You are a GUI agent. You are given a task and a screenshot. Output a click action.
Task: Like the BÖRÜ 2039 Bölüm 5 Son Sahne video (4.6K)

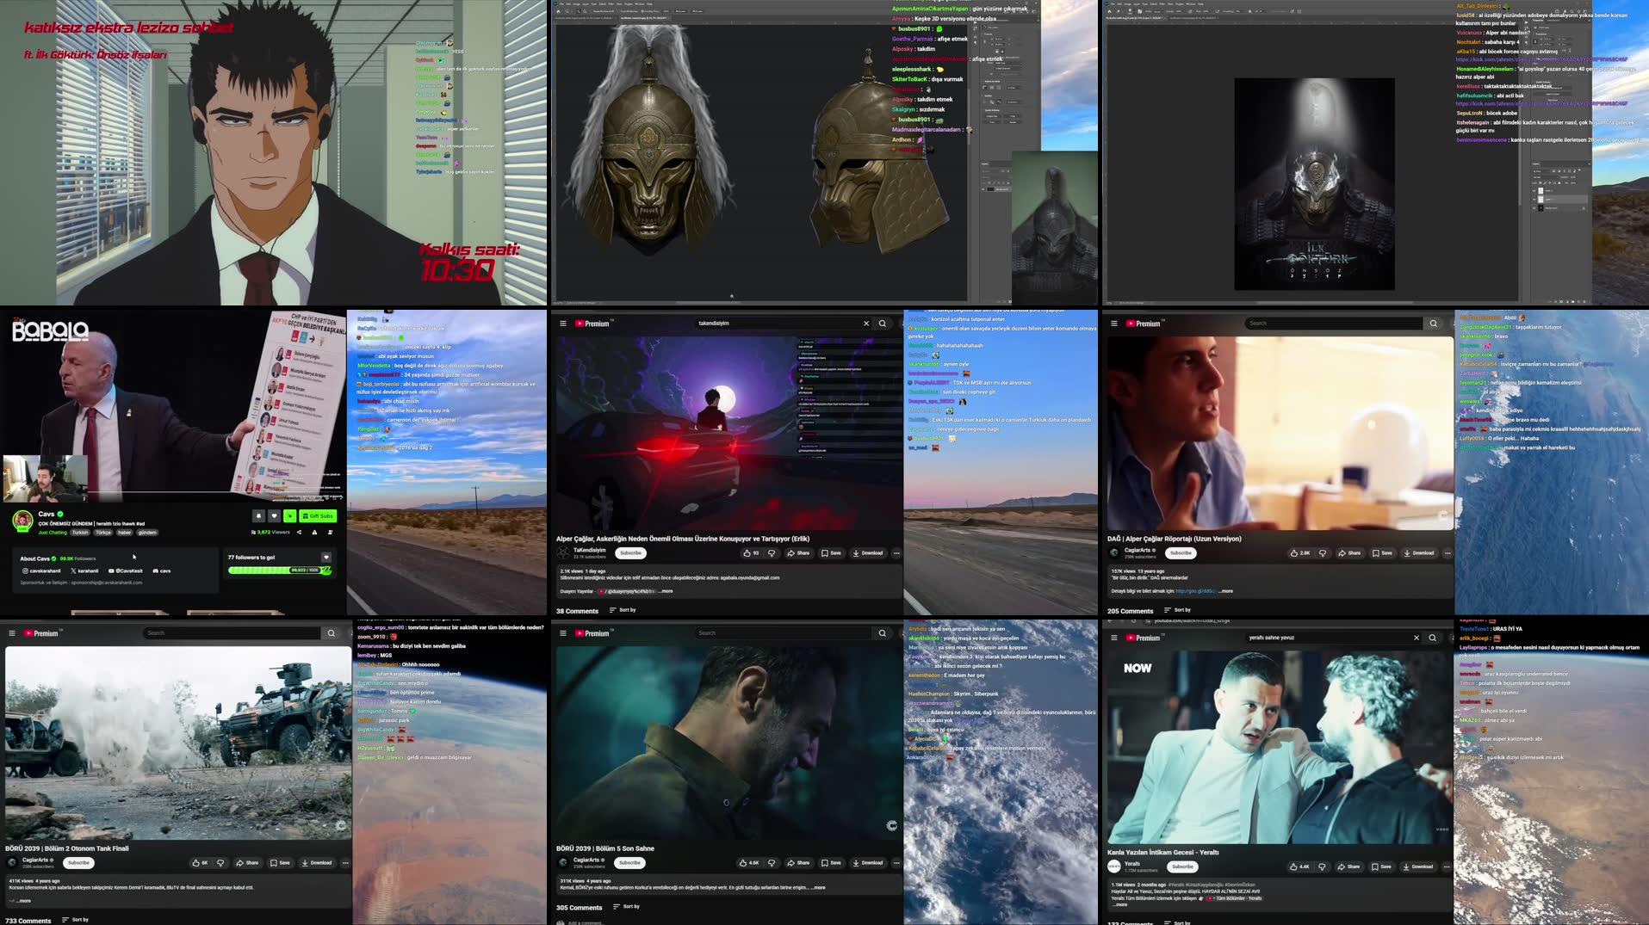pyautogui.click(x=749, y=862)
